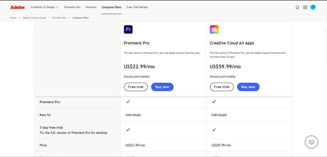Start Free trial for Creative Cloud All Apps
The image size is (327, 157).
tap(222, 87)
